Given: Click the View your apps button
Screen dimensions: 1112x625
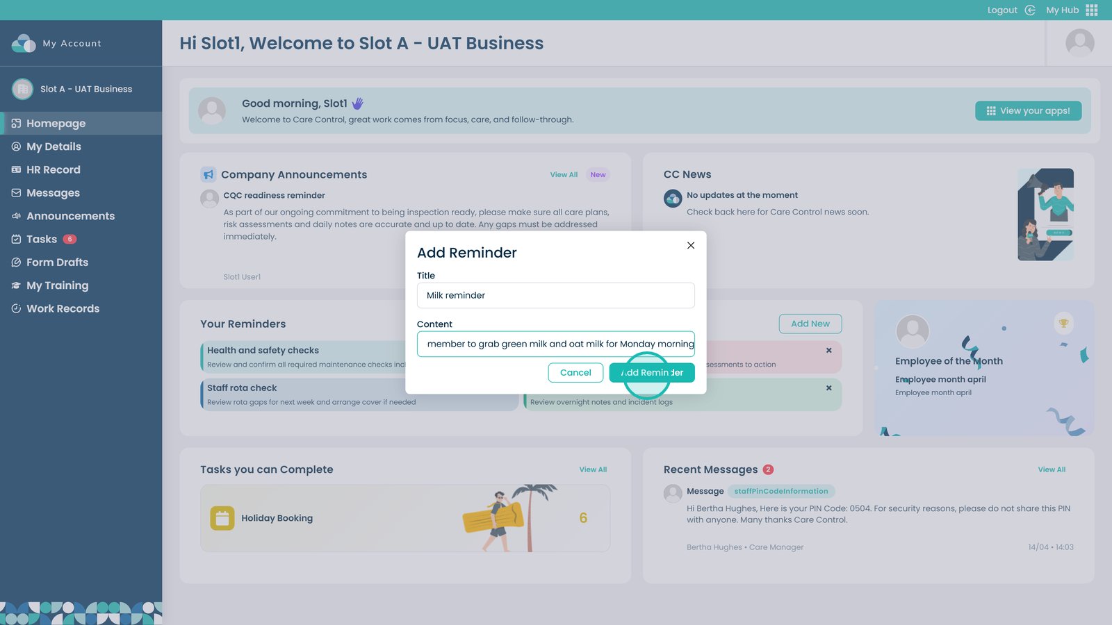Looking at the screenshot, I should pos(1028,111).
